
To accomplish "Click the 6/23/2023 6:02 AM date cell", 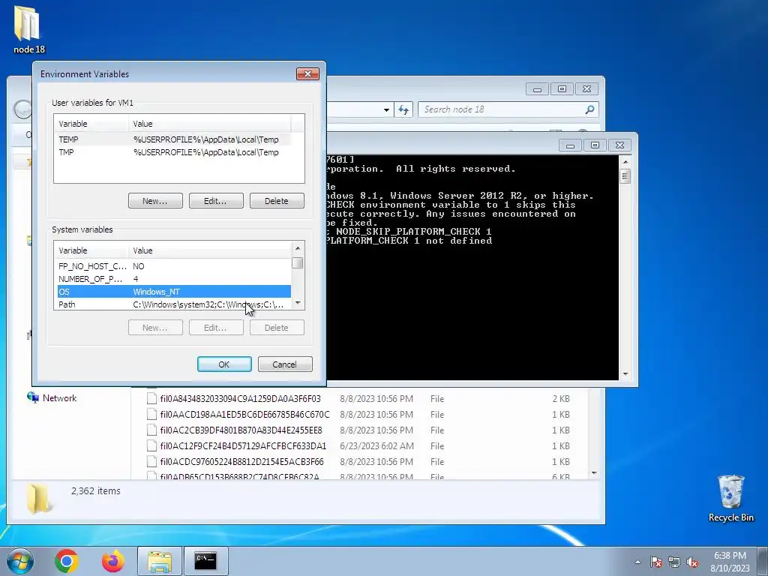I will point(376,445).
